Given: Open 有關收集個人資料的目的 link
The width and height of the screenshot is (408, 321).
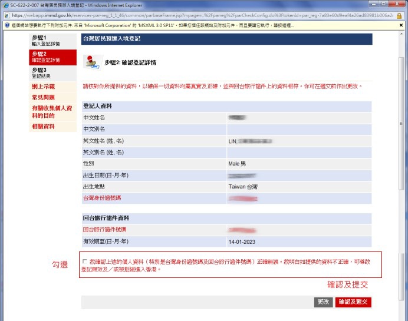Looking at the screenshot, I should [x=52, y=112].
